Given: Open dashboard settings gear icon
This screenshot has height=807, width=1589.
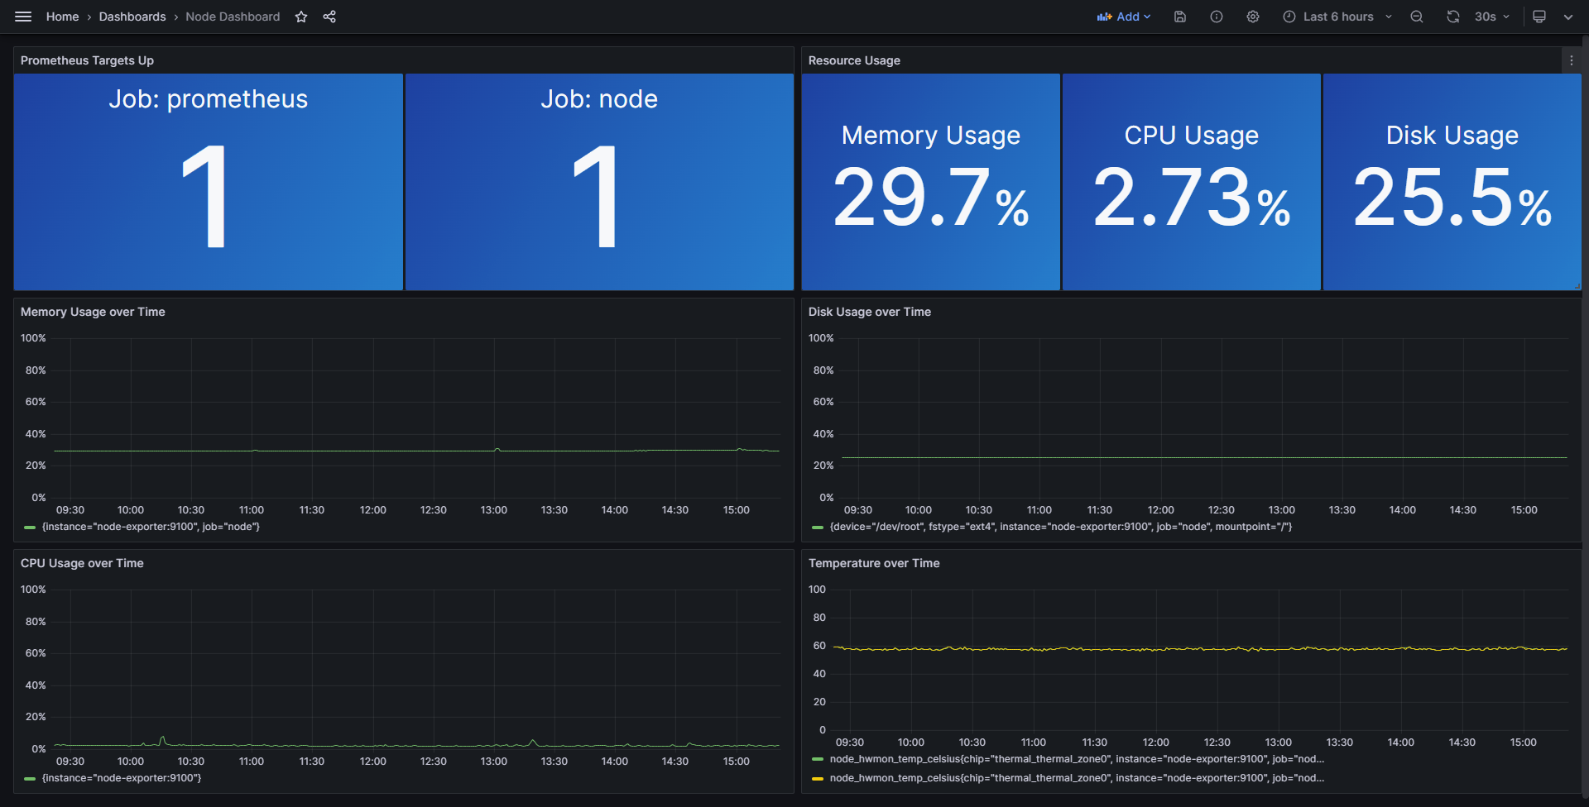Looking at the screenshot, I should pyautogui.click(x=1253, y=17).
